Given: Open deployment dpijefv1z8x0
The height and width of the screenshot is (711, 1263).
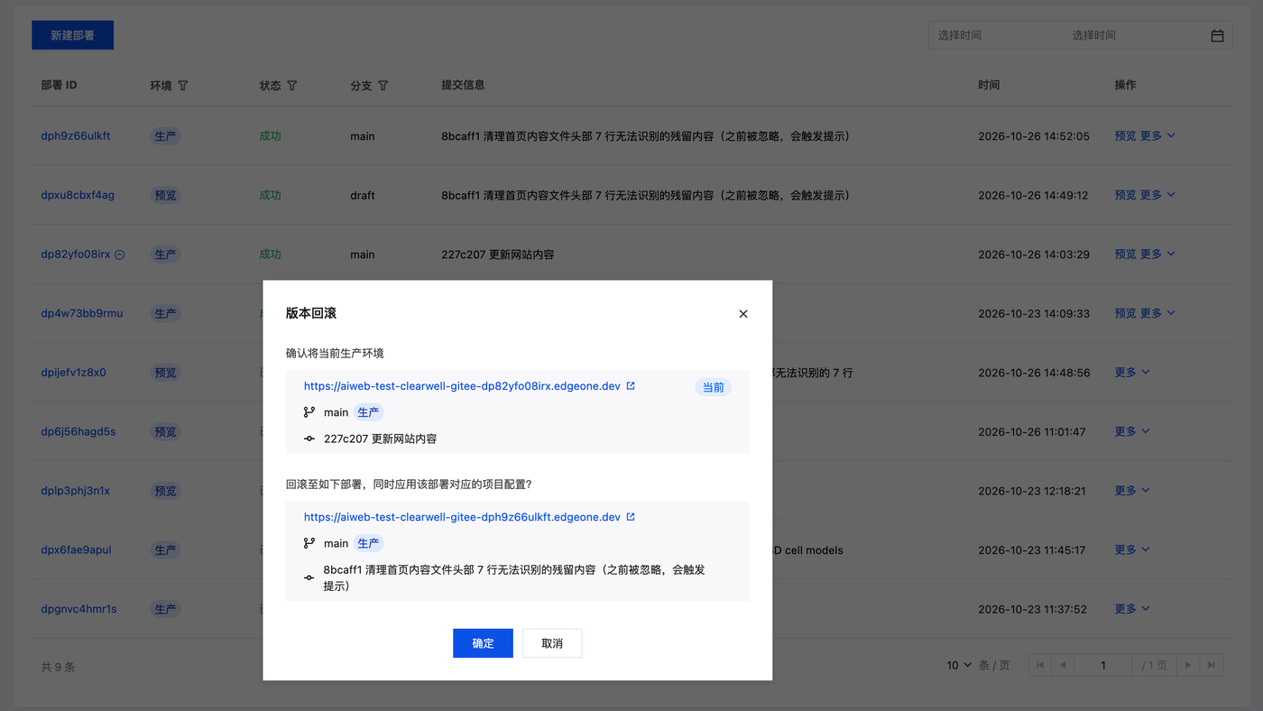Looking at the screenshot, I should point(73,373).
